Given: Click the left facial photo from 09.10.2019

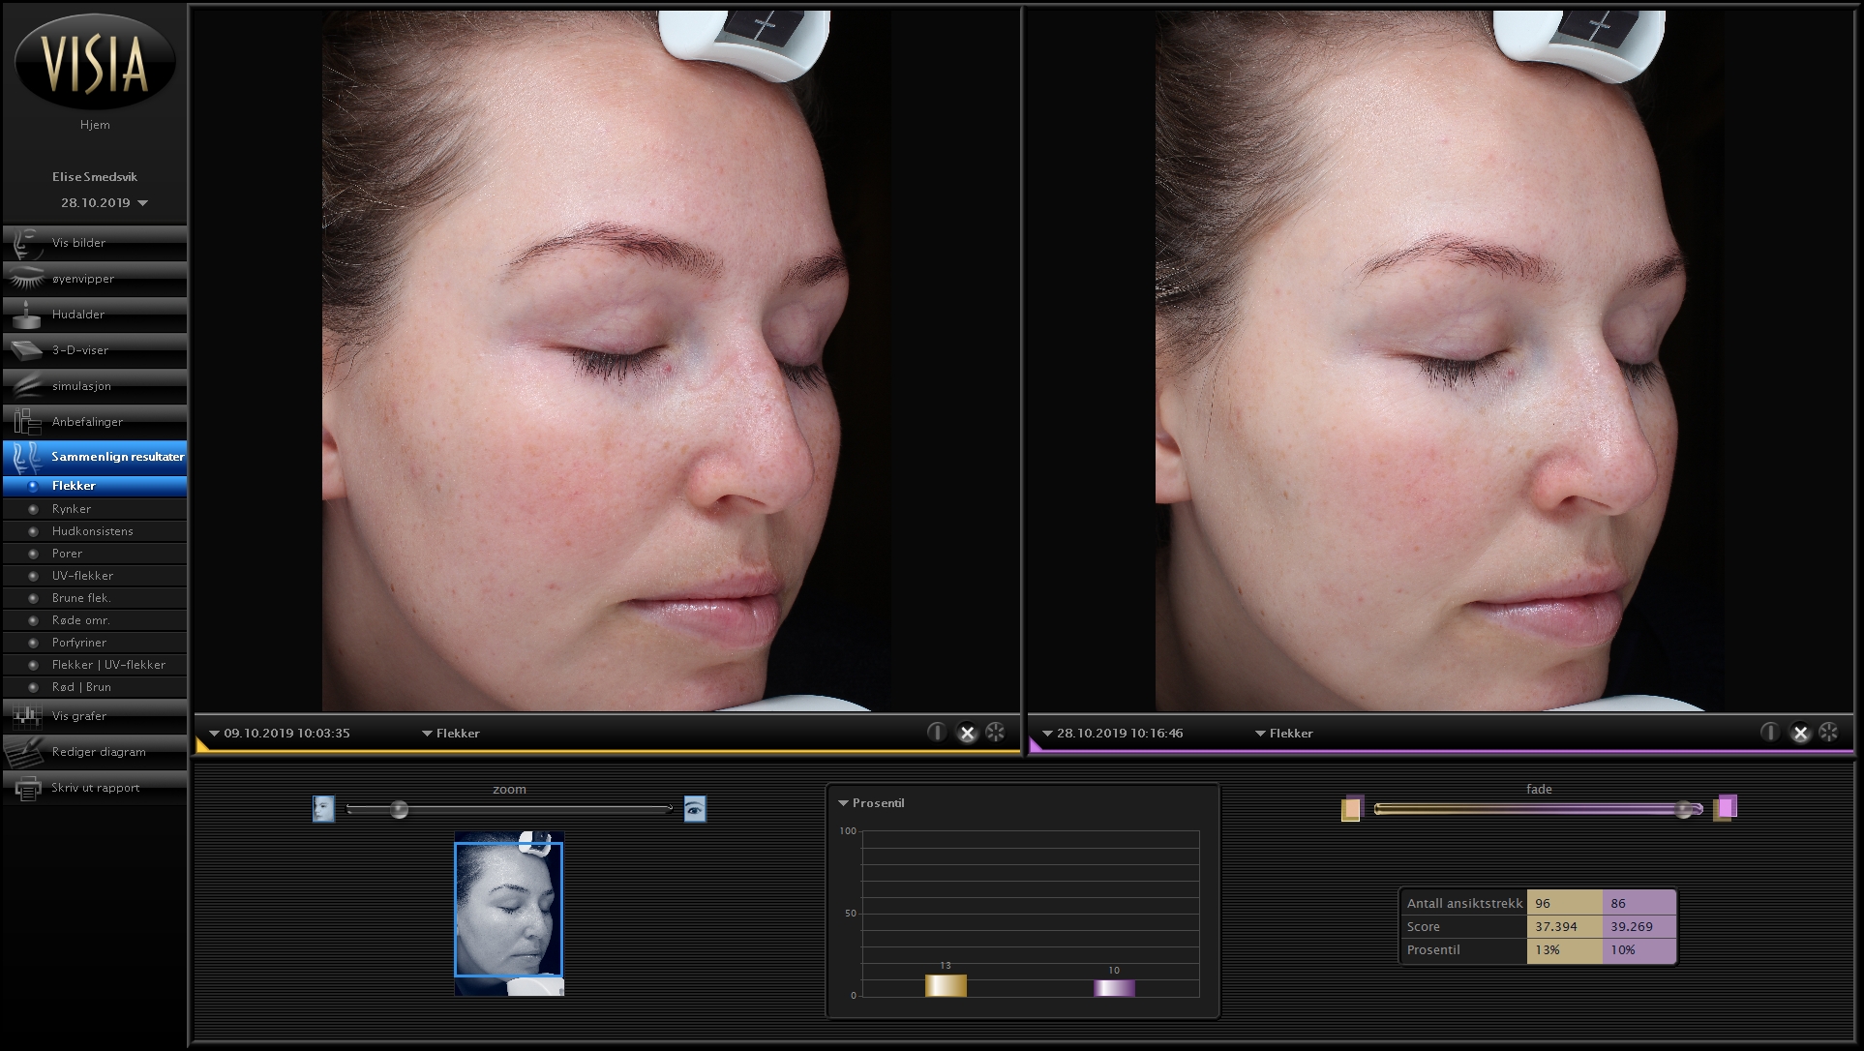Looking at the screenshot, I should 607,361.
